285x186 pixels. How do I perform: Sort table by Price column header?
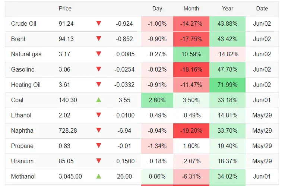(65, 9)
